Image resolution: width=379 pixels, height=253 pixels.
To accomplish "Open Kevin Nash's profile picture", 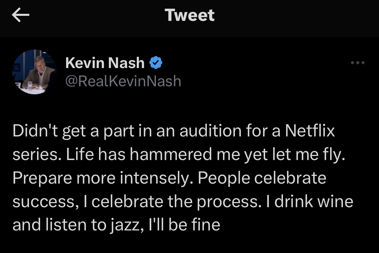I will point(35,72).
